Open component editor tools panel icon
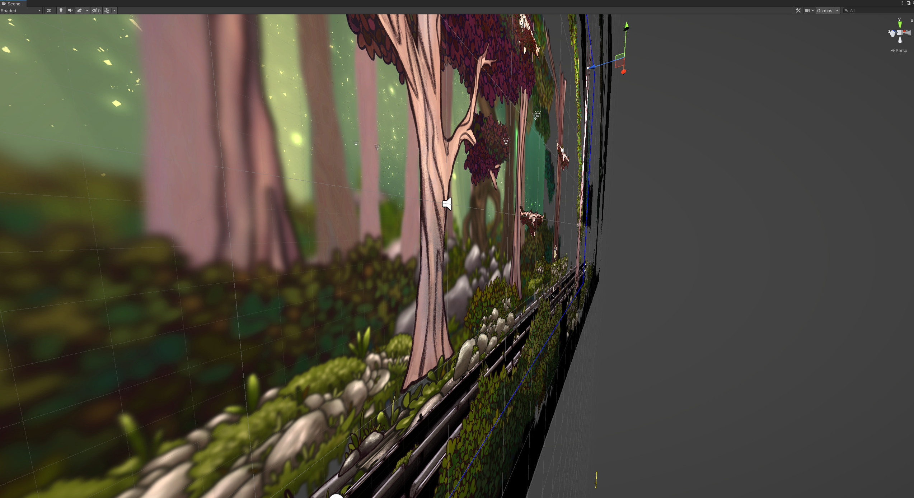This screenshot has width=914, height=498. 798,10
